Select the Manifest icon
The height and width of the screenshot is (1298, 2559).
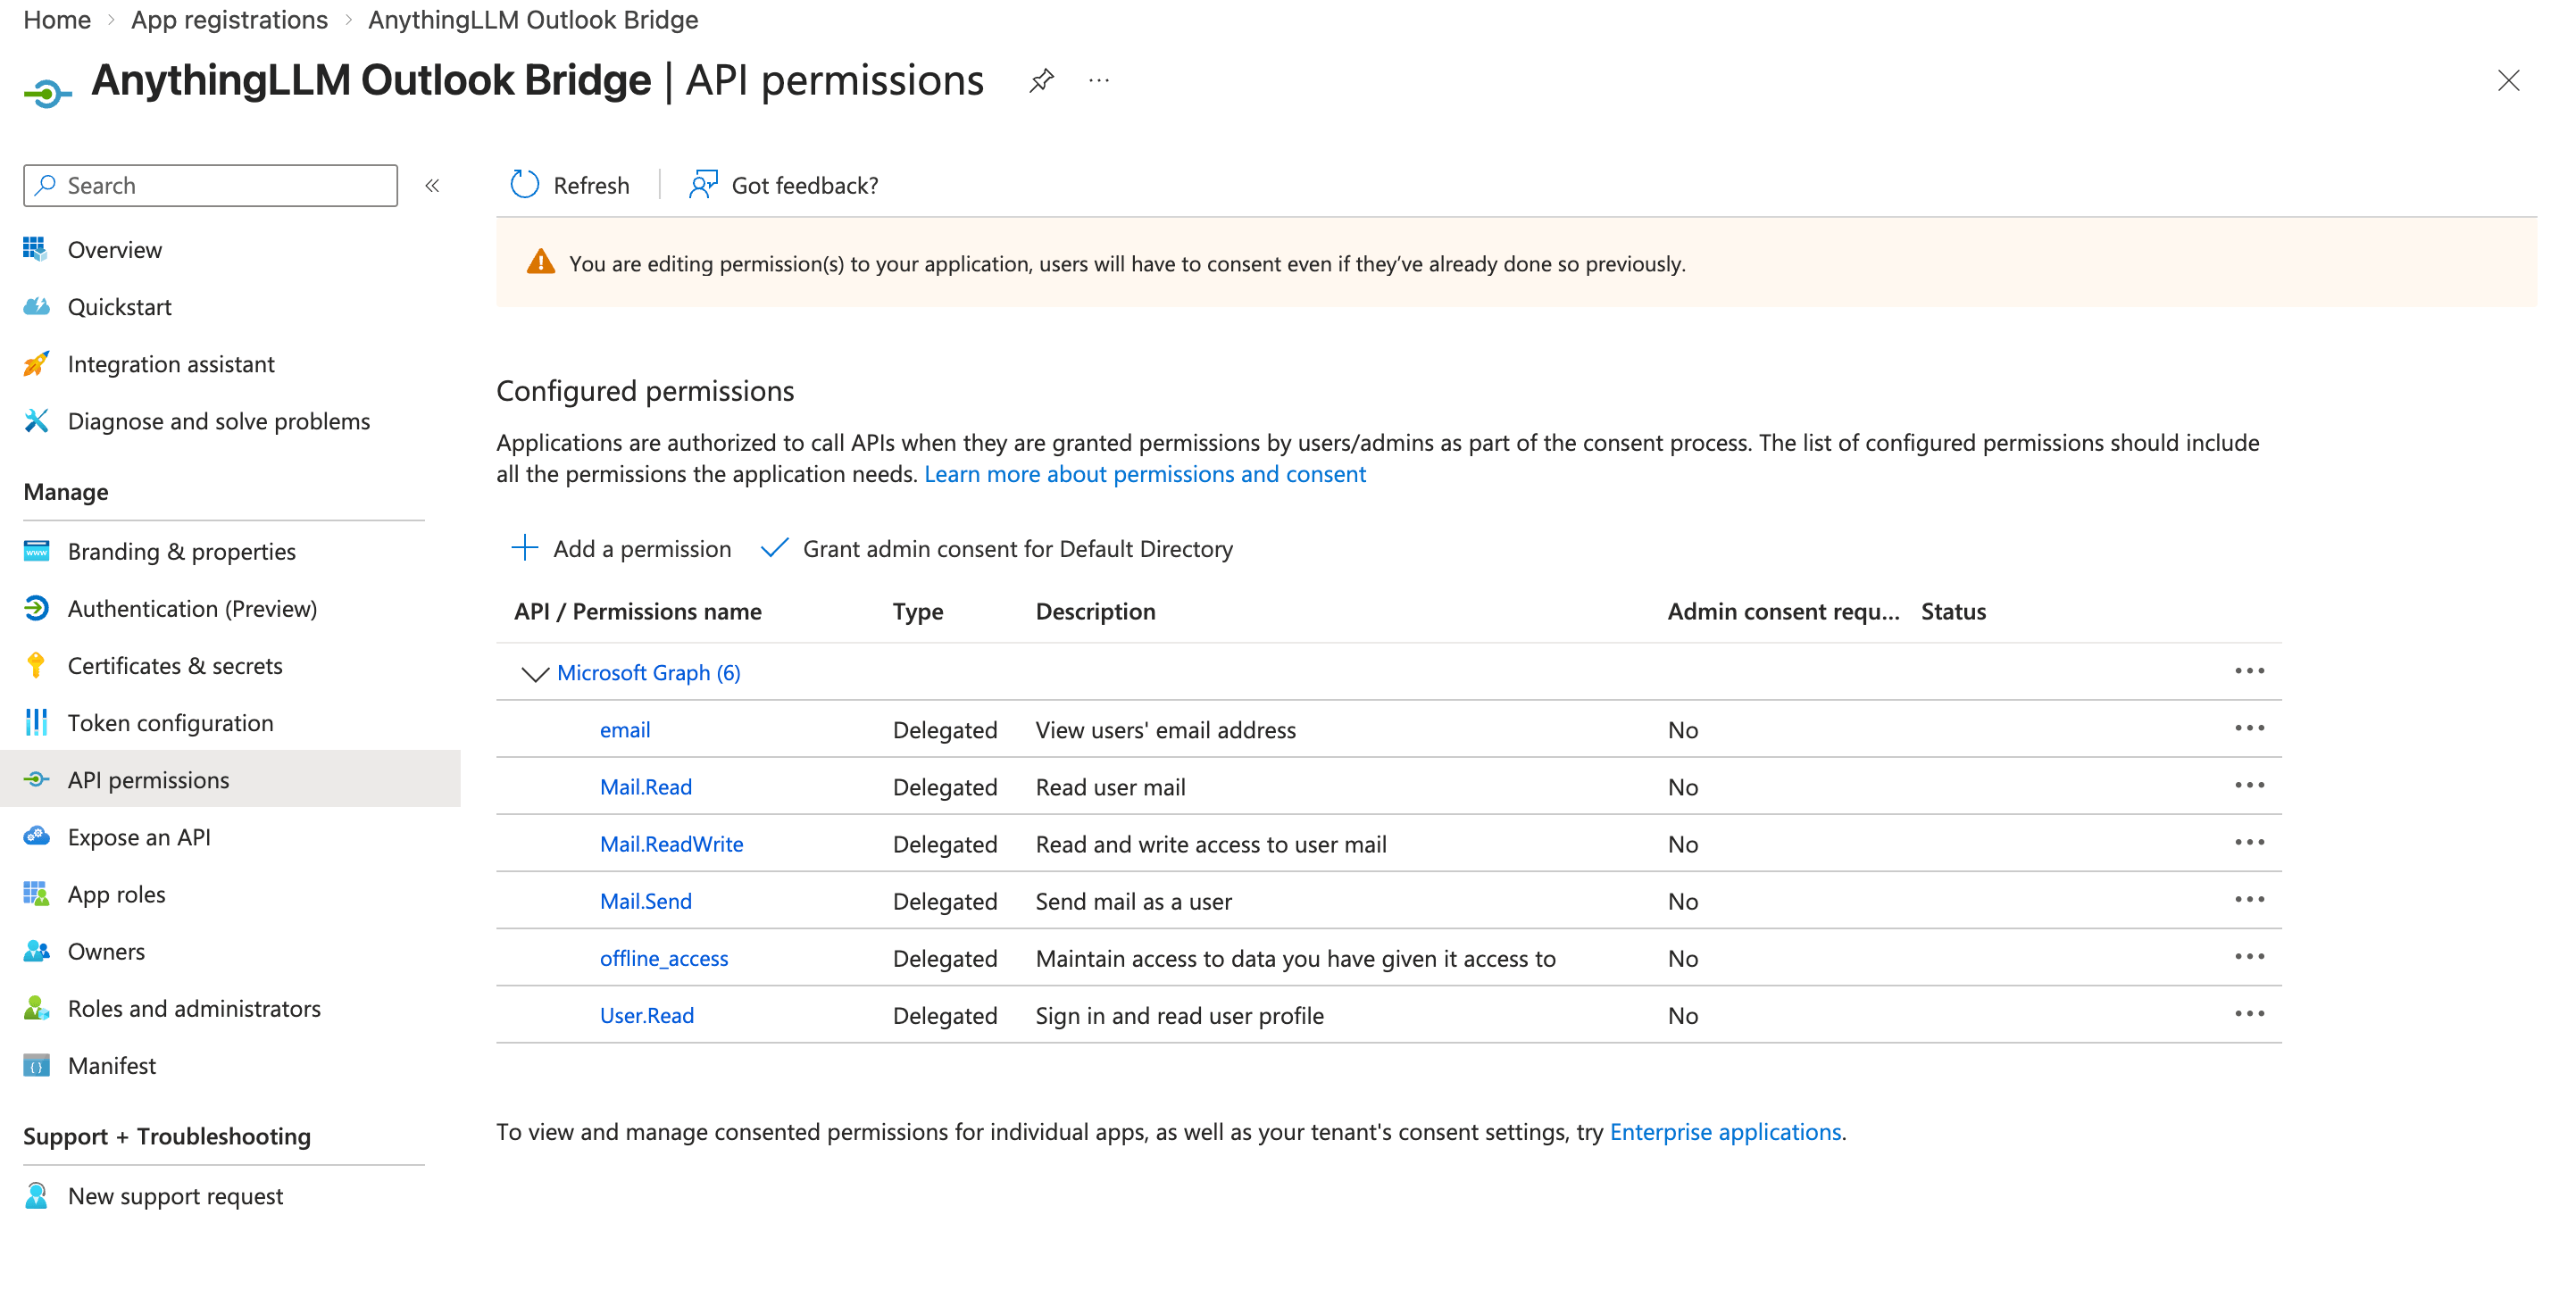36,1065
